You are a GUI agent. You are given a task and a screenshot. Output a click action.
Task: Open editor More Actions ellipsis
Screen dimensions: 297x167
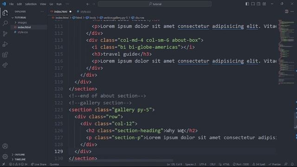coord(292,12)
